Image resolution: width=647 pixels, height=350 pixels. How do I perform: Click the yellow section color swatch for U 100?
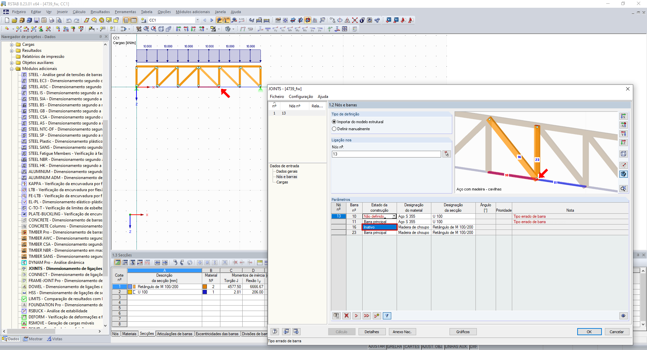(x=130, y=292)
